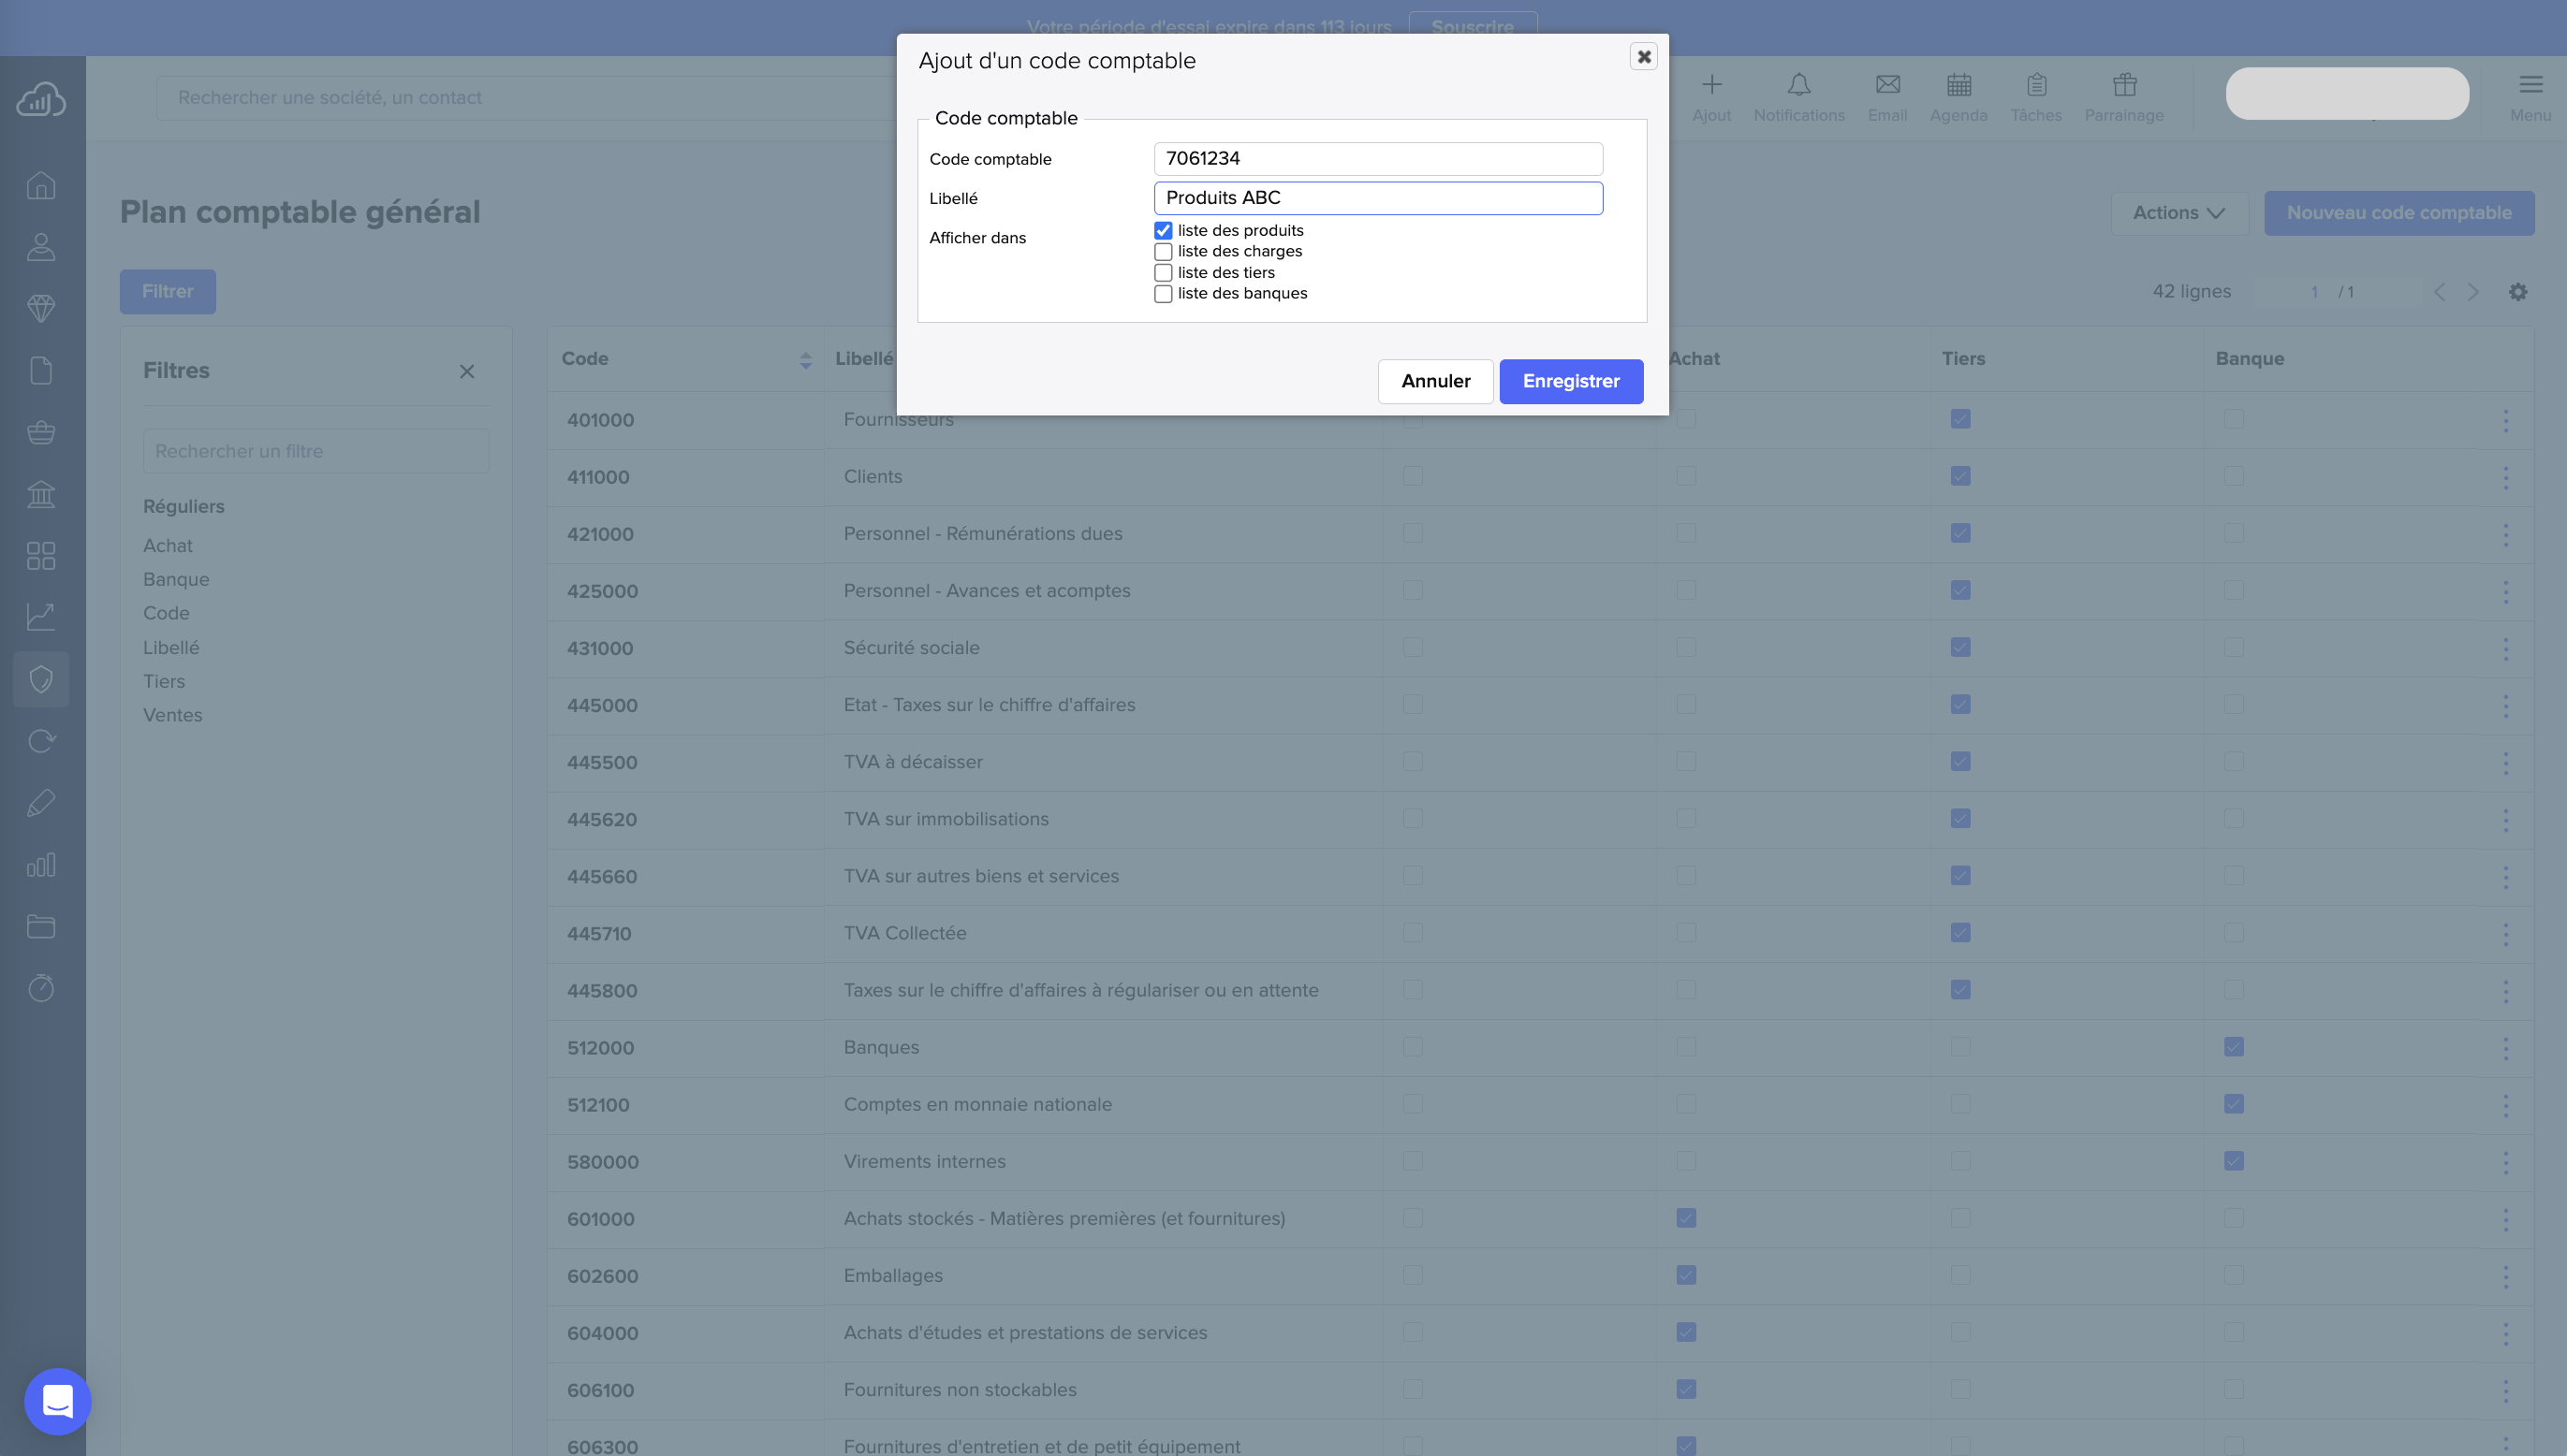
Task: Check the liste des banques option
Action: pos(1163,294)
